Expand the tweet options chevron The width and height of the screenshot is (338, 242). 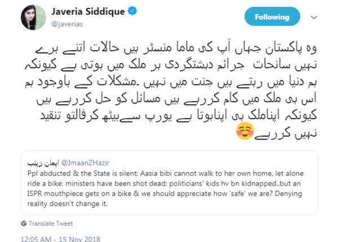(x=314, y=17)
